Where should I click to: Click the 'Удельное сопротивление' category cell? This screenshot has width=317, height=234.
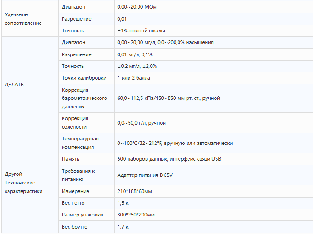click(x=23, y=19)
